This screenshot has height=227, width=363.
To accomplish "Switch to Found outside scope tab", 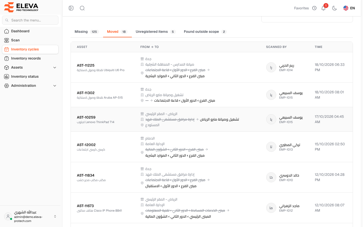I will pos(205,32).
